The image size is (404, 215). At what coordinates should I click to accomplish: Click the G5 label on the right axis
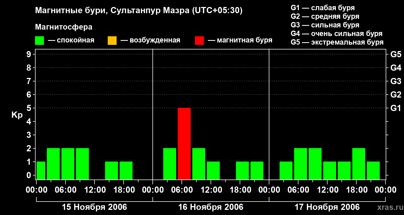(x=396, y=54)
